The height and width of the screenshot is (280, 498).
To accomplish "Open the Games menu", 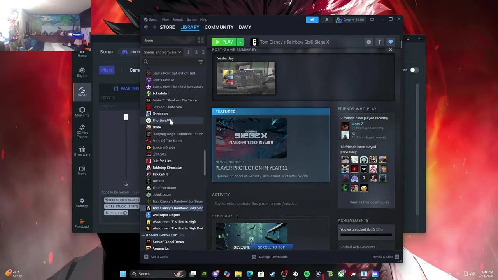I will [x=191, y=19].
